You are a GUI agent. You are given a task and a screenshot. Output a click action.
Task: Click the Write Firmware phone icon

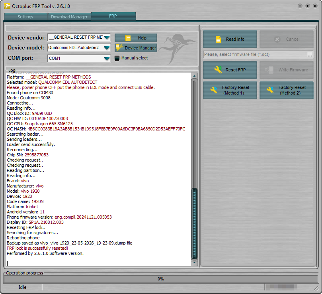point(269,70)
